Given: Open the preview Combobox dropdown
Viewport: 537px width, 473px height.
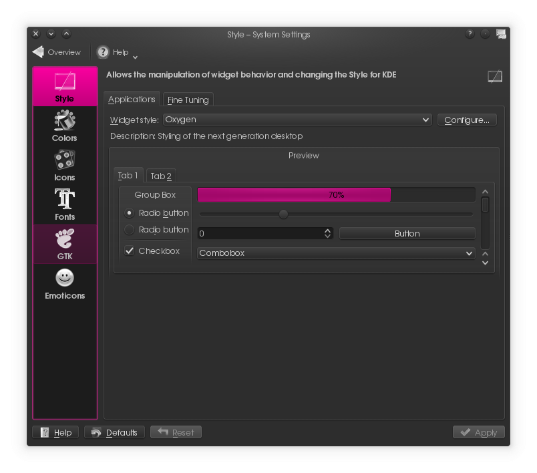Looking at the screenshot, I should tap(336, 253).
